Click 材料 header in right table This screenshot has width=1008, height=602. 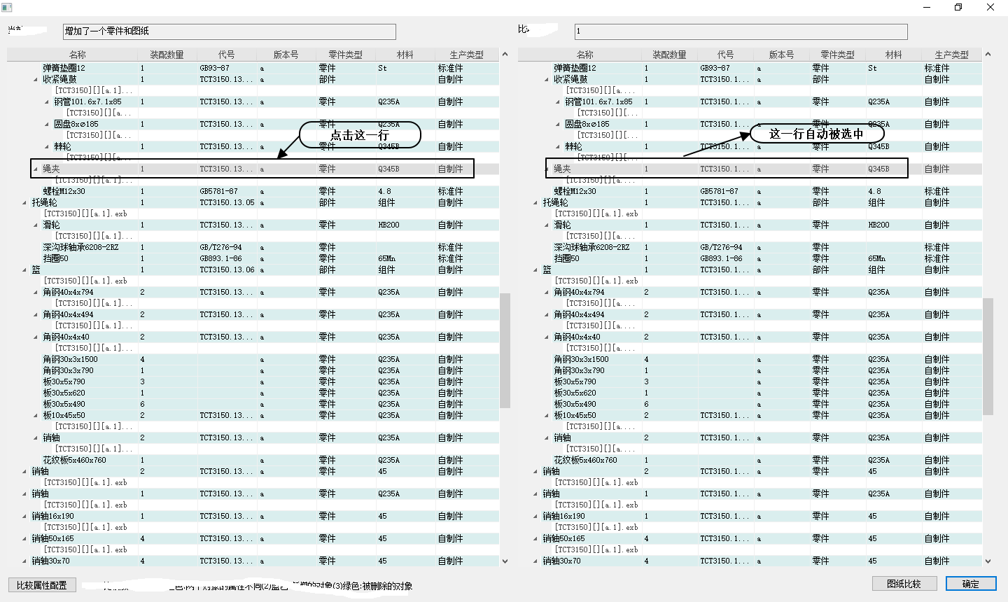coord(893,54)
